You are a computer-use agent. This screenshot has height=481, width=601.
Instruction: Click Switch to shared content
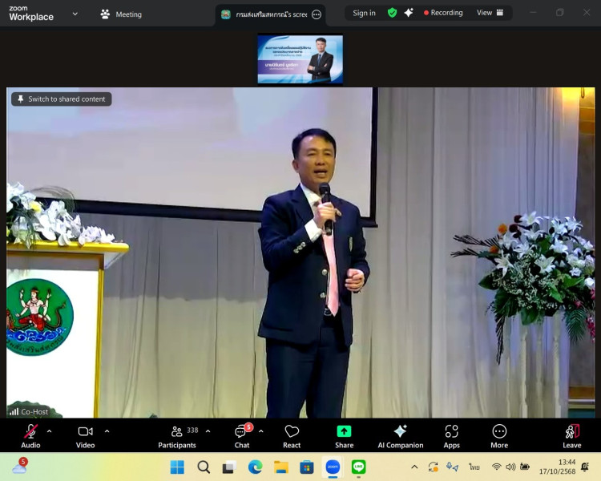coord(61,99)
